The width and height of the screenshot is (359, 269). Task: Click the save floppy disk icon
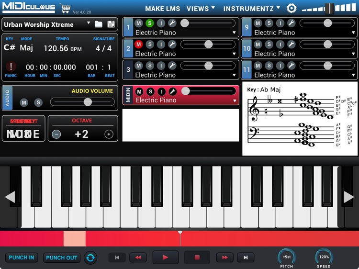(111, 24)
